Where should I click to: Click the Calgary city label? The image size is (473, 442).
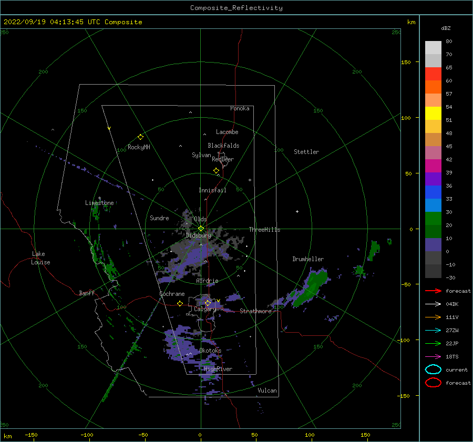click(x=205, y=309)
